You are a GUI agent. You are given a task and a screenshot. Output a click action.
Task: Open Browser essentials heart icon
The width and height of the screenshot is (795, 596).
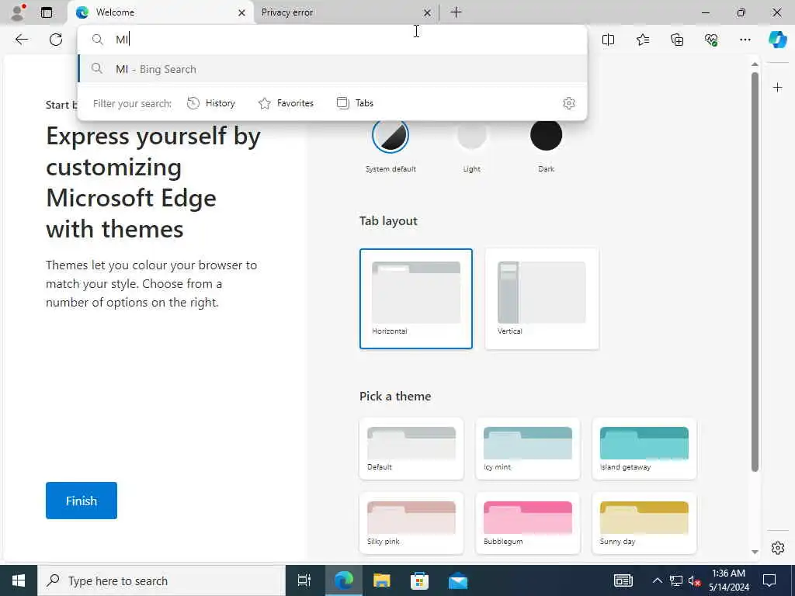[x=711, y=40]
